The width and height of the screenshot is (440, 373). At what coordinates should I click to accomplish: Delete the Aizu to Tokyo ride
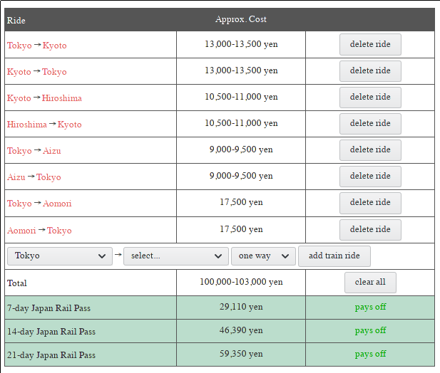370,176
